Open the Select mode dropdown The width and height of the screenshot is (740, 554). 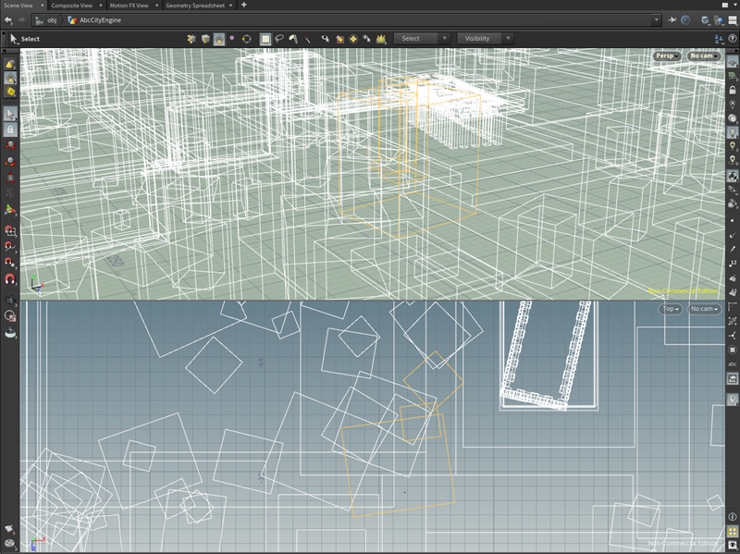tap(422, 39)
